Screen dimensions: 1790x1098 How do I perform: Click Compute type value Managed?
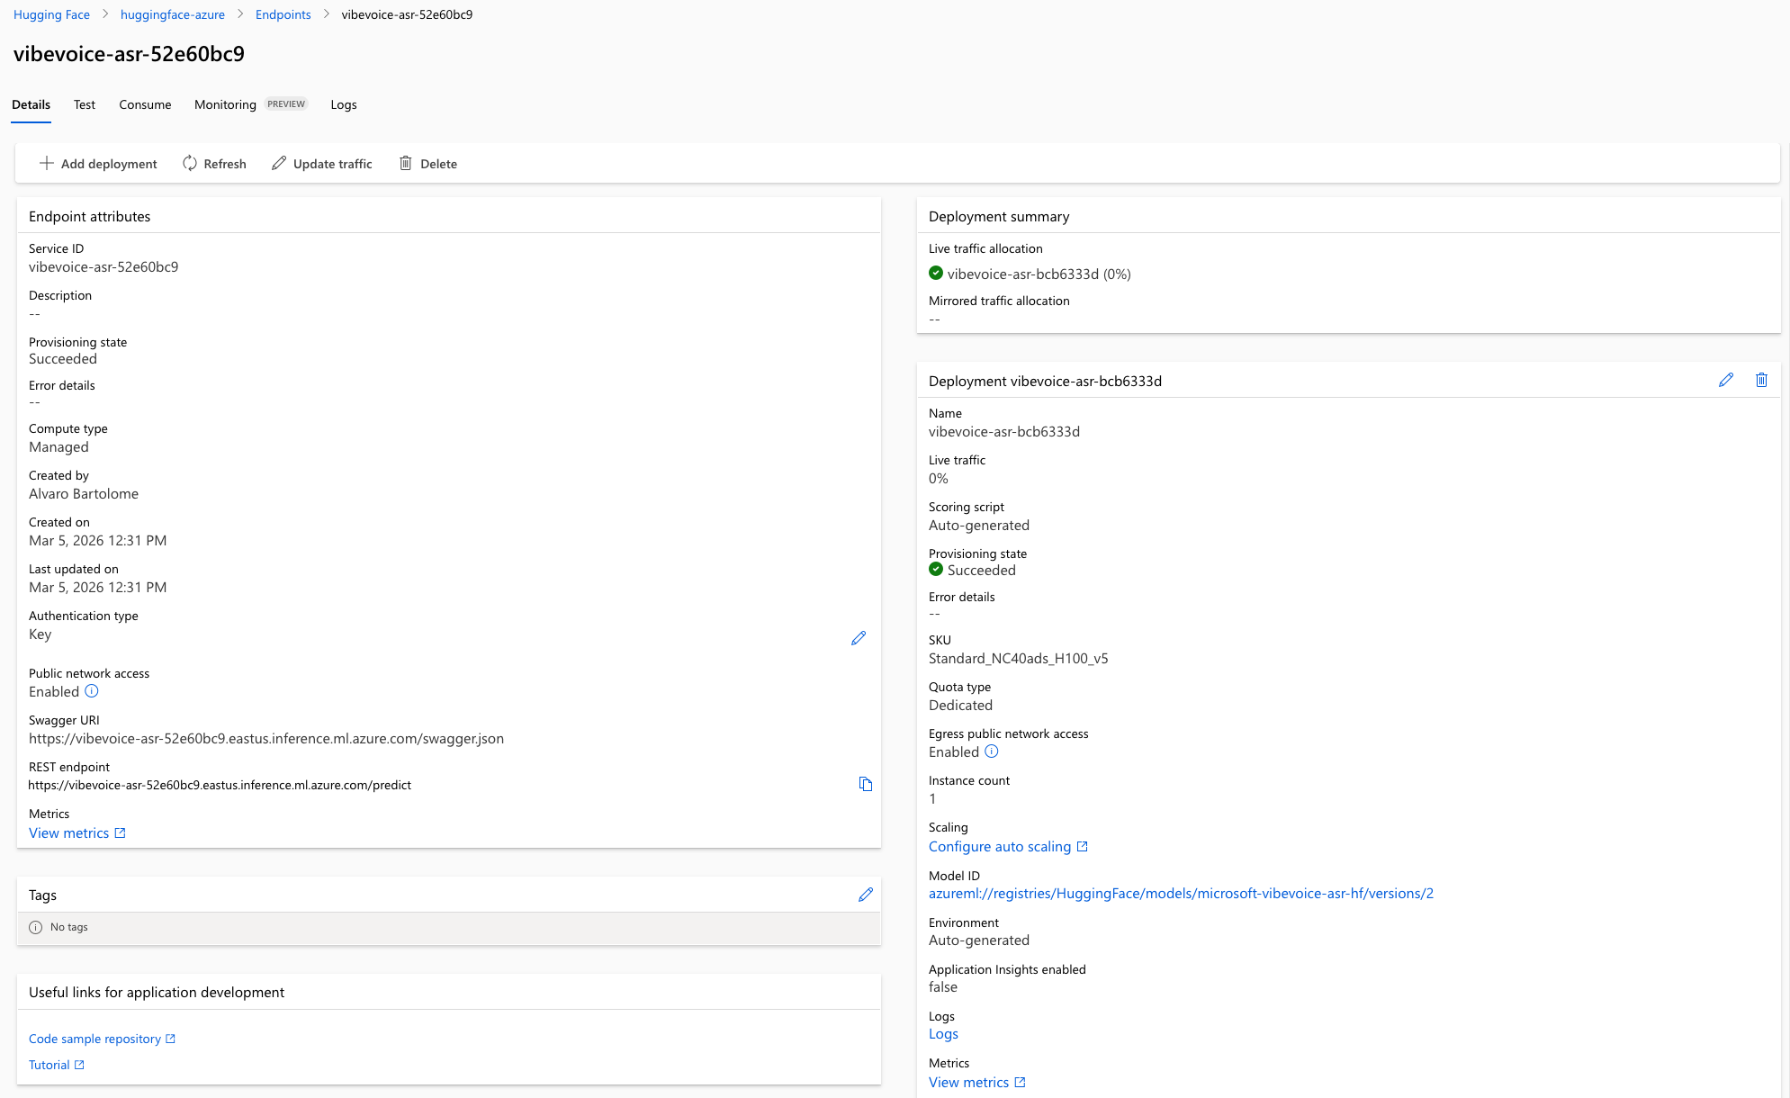58,447
